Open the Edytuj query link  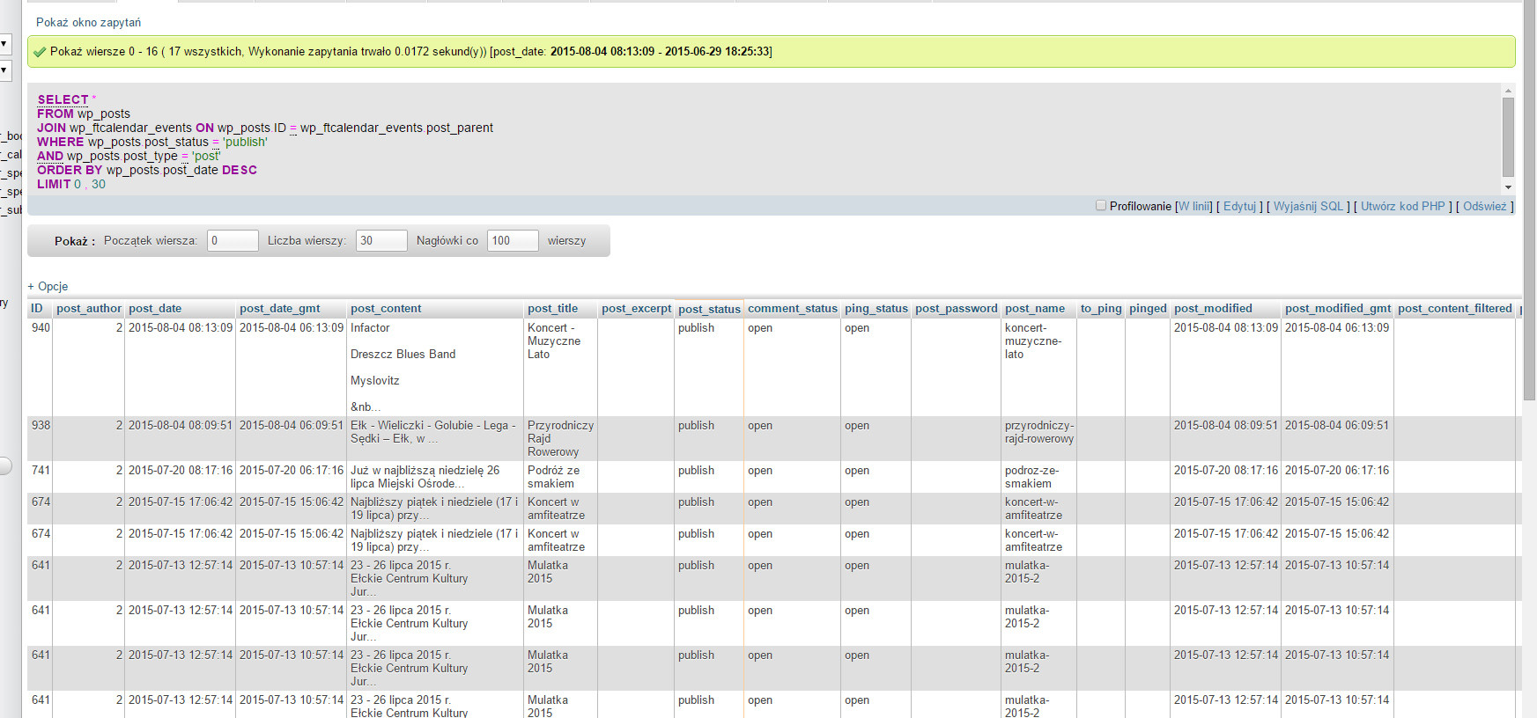[1239, 206]
